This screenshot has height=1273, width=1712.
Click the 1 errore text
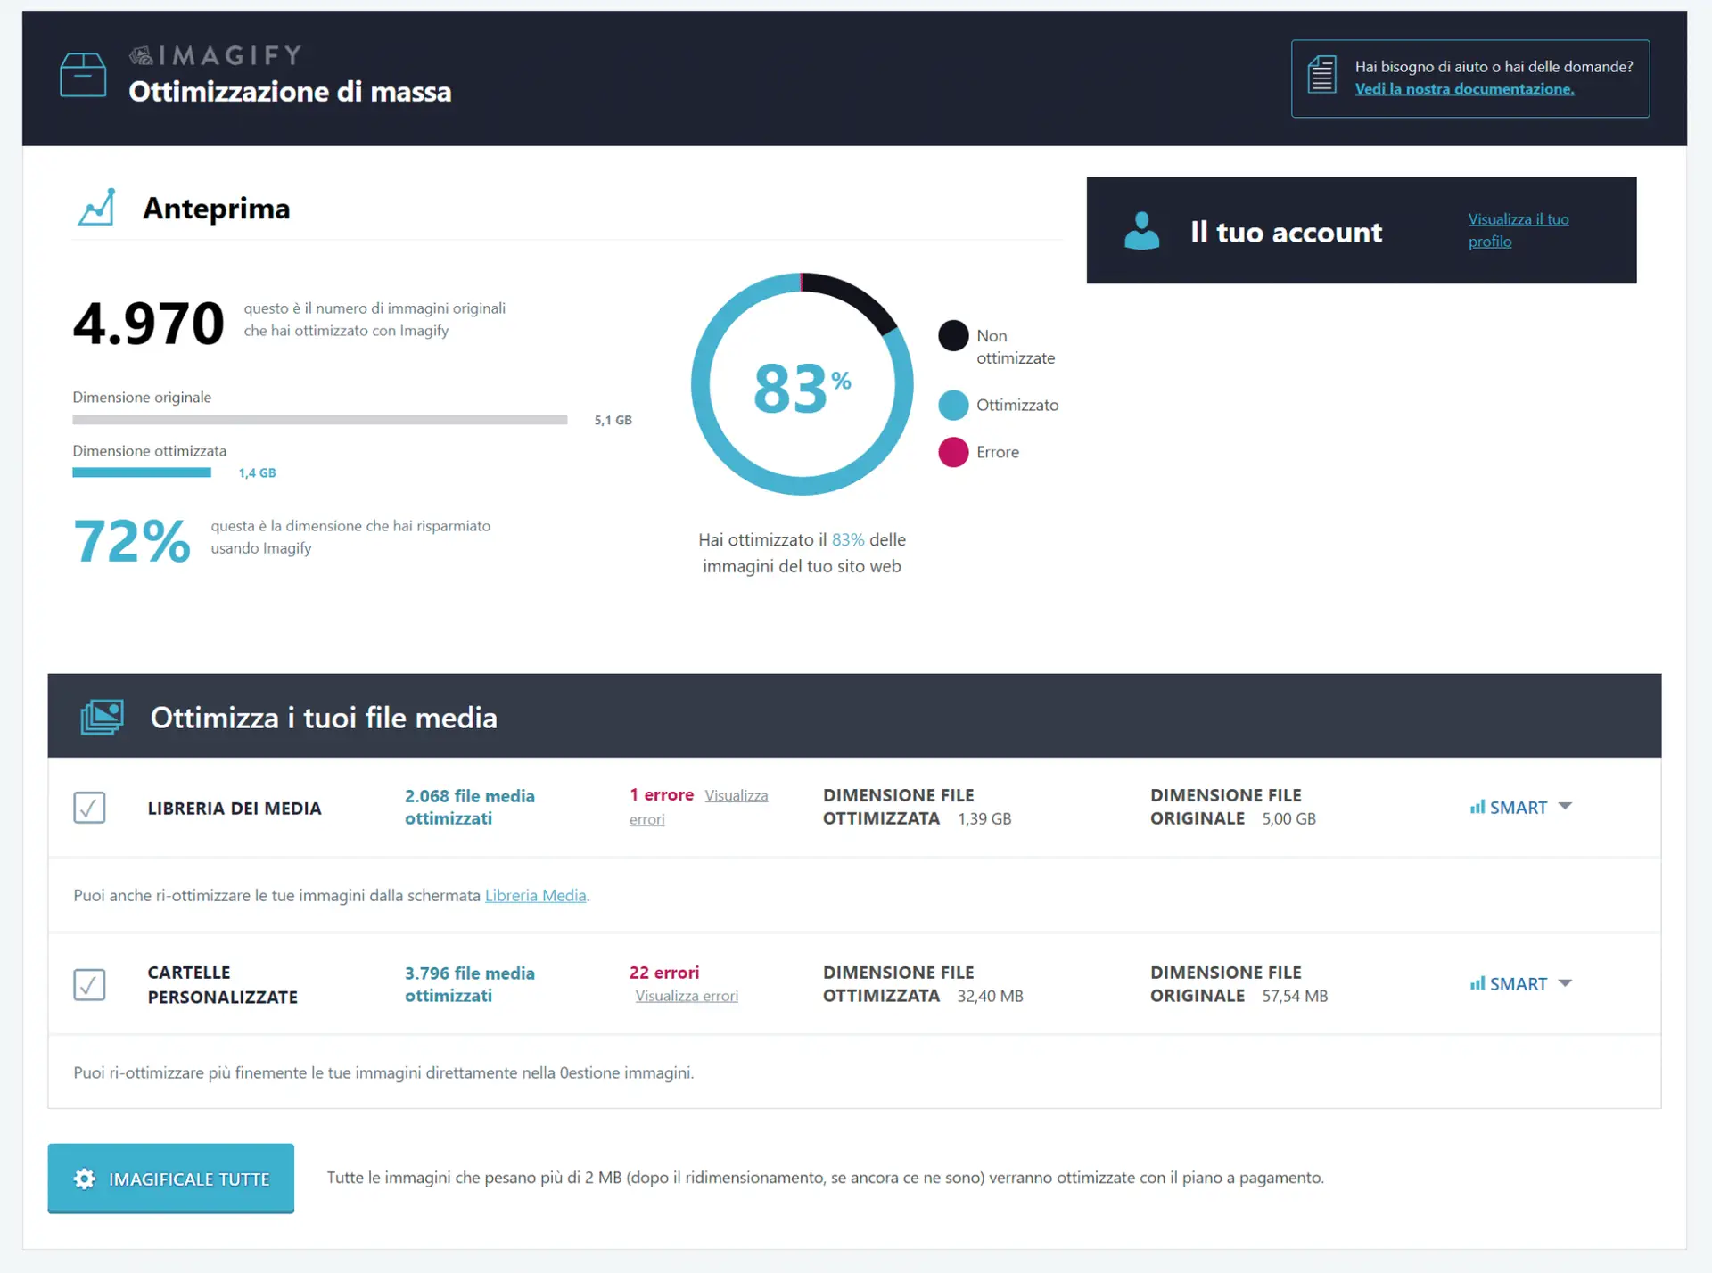pos(662,794)
